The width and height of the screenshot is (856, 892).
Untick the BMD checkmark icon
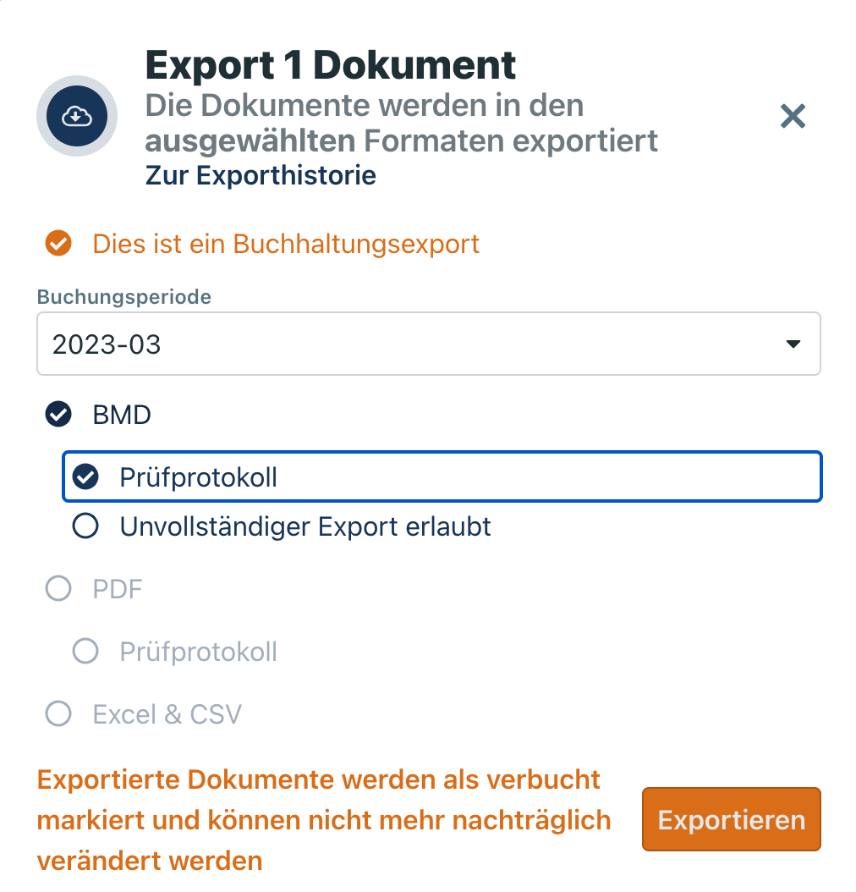(x=58, y=415)
